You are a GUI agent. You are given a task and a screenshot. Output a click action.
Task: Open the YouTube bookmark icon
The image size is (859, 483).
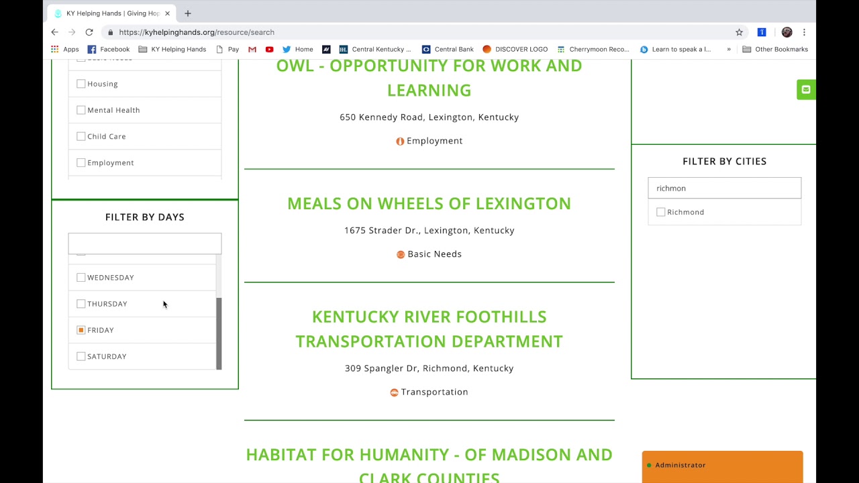click(x=269, y=49)
